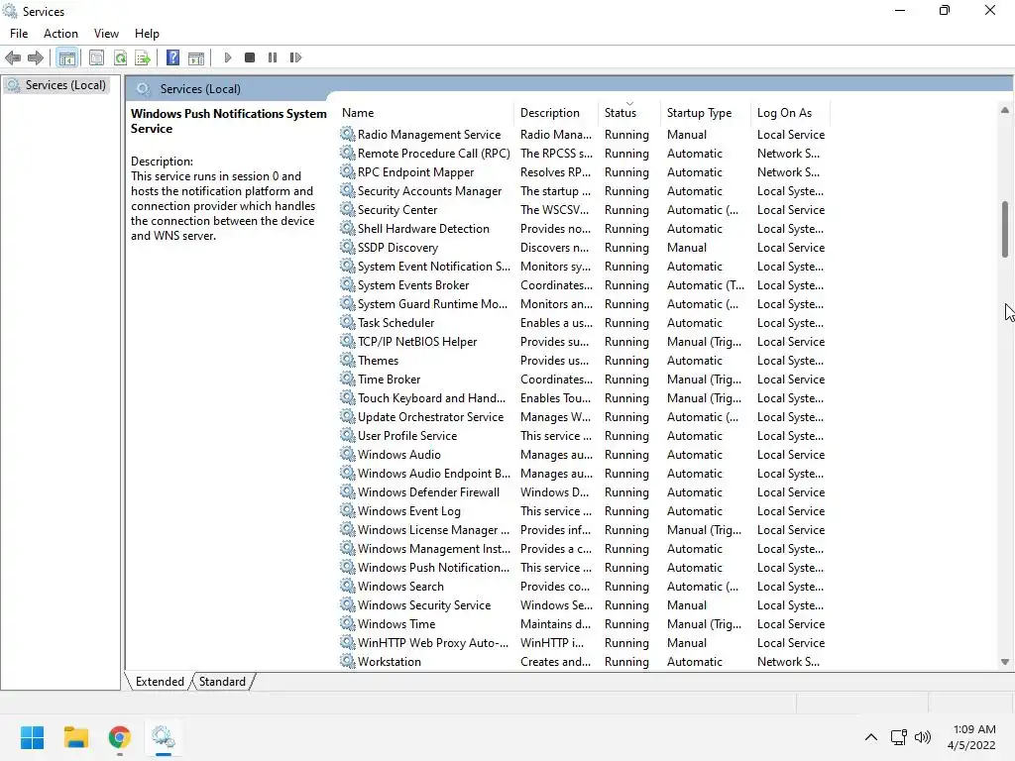Click the Export List toolbar icon

(x=143, y=57)
